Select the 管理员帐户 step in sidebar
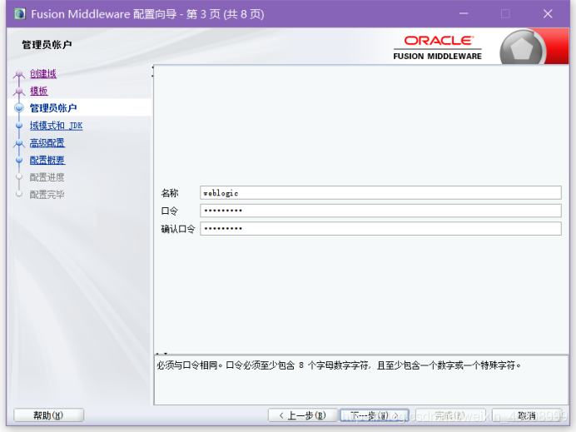 tap(53, 107)
